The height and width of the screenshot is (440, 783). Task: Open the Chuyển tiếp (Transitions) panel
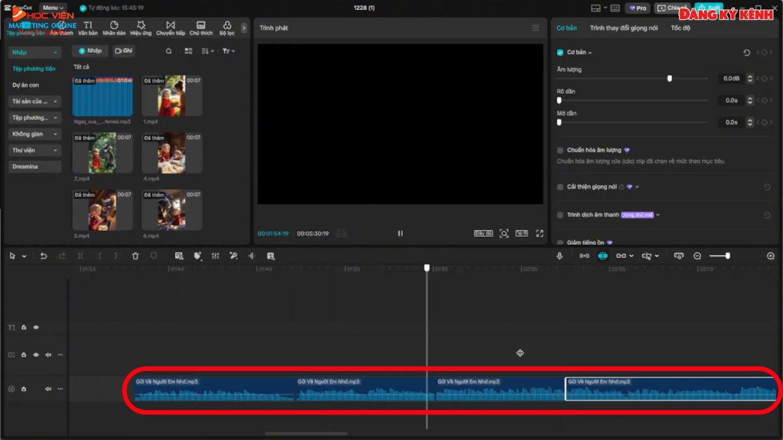(x=170, y=27)
